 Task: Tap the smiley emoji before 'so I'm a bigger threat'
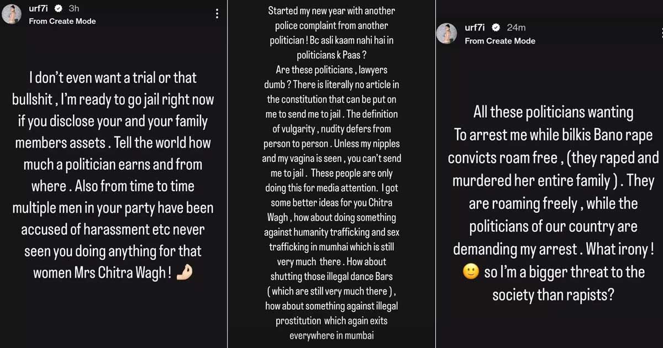470,272
